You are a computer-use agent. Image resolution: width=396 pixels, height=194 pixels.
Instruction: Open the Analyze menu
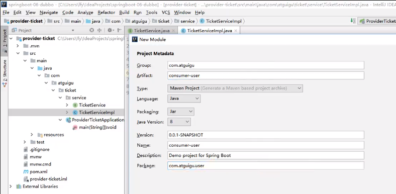(x=85, y=13)
